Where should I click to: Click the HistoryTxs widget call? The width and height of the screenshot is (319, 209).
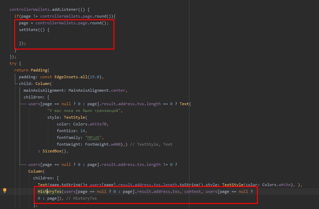pyautogui.click(x=49, y=191)
